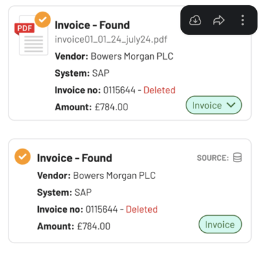Click the database source icon
This screenshot has height=260, width=262.
[237, 158]
